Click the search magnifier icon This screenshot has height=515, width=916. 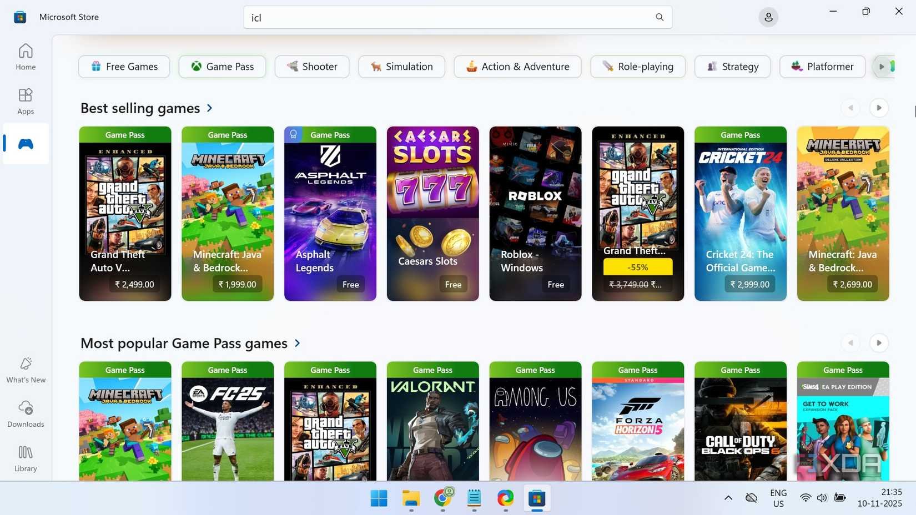tap(659, 17)
